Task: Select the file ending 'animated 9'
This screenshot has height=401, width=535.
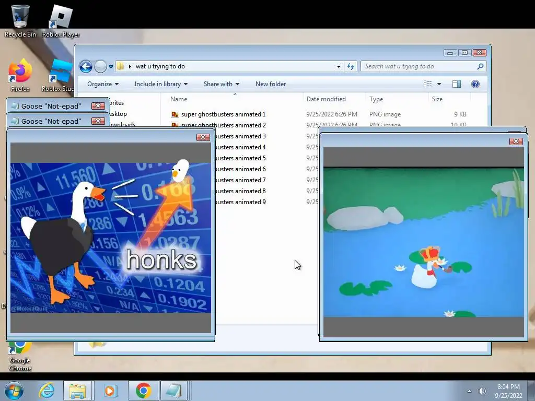Action: click(x=240, y=202)
